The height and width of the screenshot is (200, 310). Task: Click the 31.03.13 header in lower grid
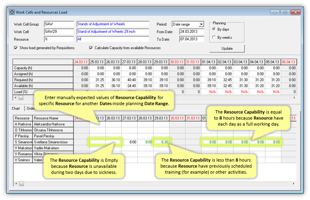pyautogui.click(x=193, y=118)
